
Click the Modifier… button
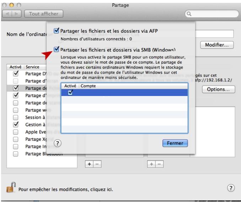pyautogui.click(x=217, y=45)
